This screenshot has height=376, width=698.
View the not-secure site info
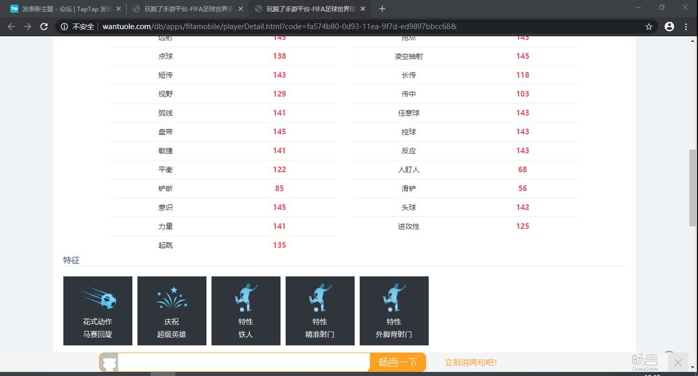click(x=78, y=26)
